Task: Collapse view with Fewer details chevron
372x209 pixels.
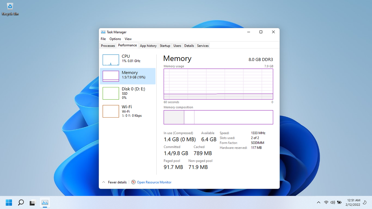Action: [103, 182]
